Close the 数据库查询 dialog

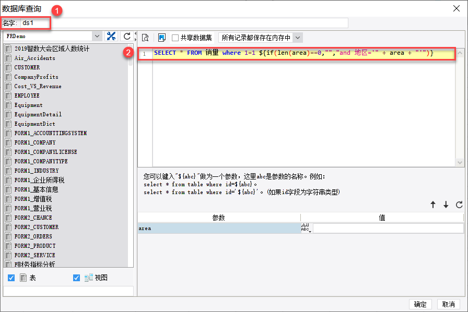coord(457,8)
